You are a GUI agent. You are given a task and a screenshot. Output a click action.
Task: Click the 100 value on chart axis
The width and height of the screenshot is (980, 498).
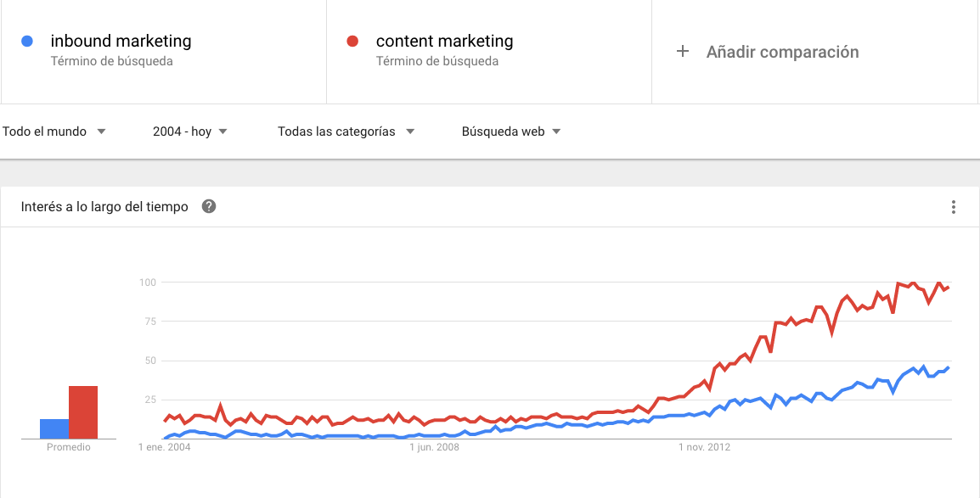149,282
